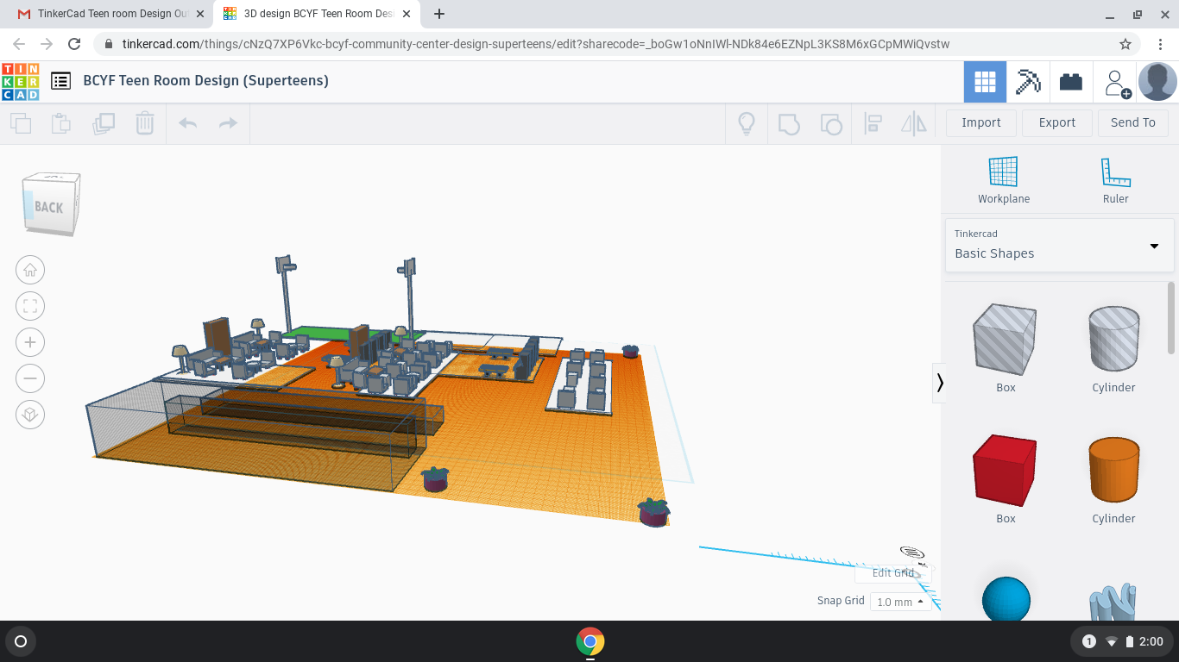Click the Tinkercad logo icon
The height and width of the screenshot is (662, 1179).
[20, 81]
